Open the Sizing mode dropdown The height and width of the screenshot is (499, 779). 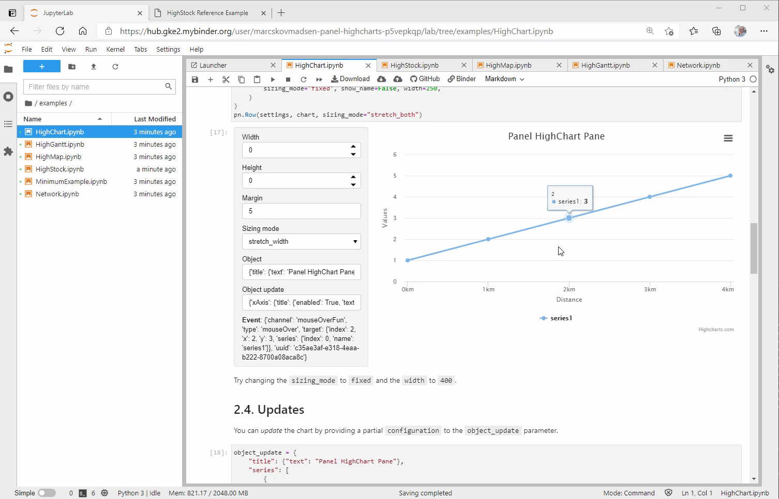(301, 242)
